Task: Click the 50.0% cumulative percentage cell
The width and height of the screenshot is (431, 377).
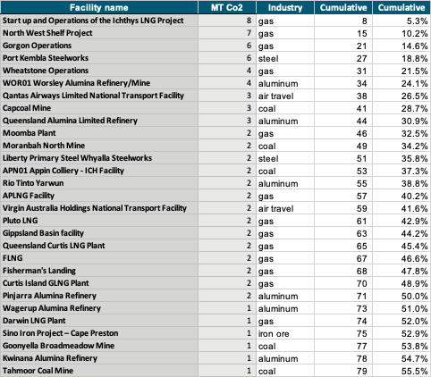Action: (401, 296)
